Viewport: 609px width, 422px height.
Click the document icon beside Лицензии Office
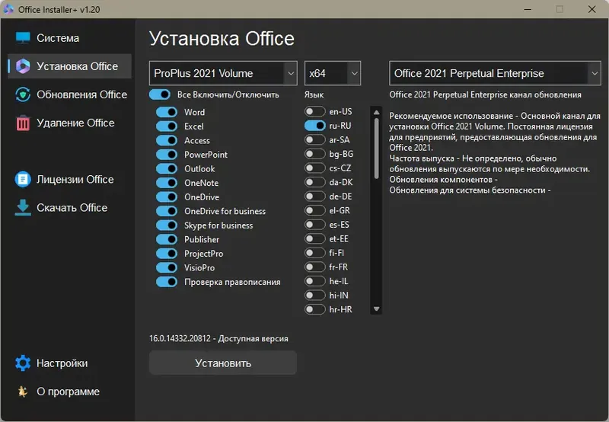(x=23, y=179)
